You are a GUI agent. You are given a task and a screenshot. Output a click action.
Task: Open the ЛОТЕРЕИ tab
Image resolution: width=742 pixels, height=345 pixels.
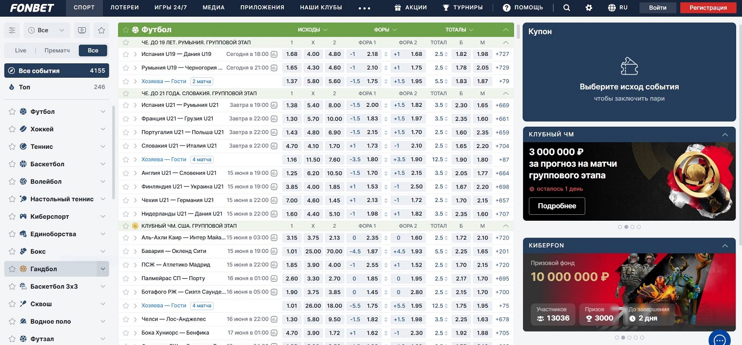pos(125,8)
